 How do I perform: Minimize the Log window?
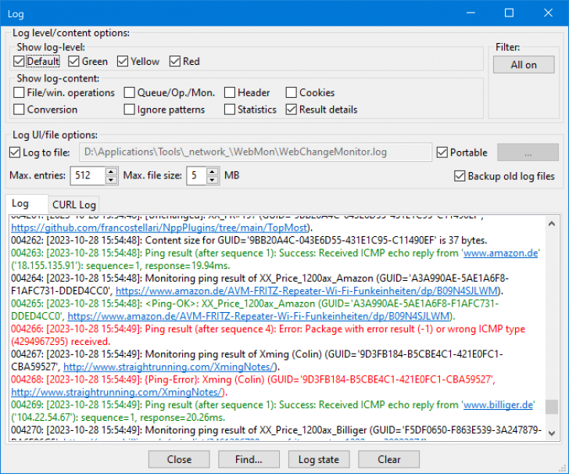pos(471,13)
